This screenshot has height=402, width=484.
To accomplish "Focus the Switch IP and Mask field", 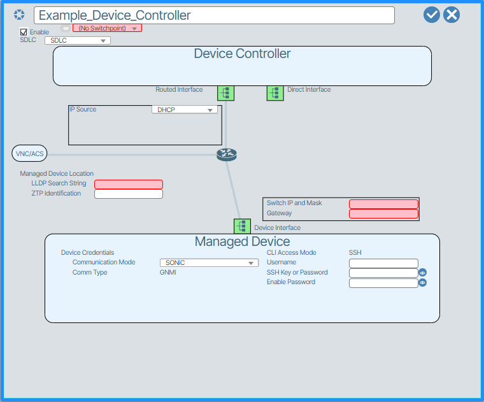I will pyautogui.click(x=383, y=204).
